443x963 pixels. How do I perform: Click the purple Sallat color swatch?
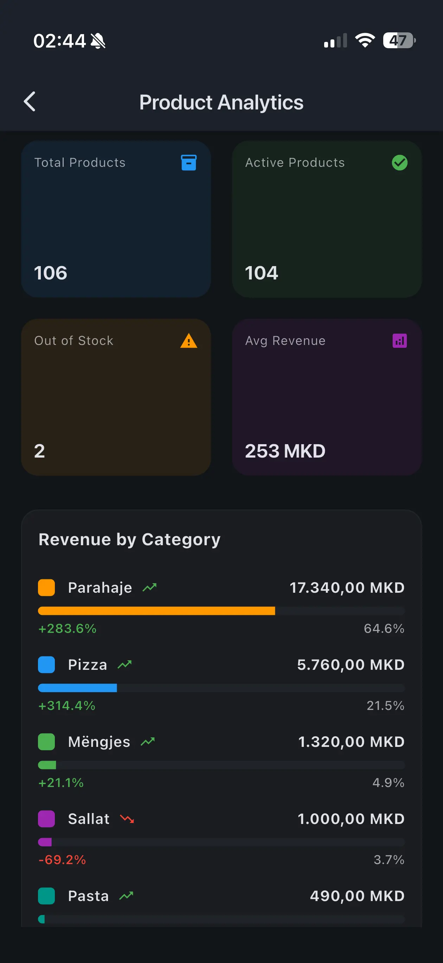pyautogui.click(x=46, y=819)
